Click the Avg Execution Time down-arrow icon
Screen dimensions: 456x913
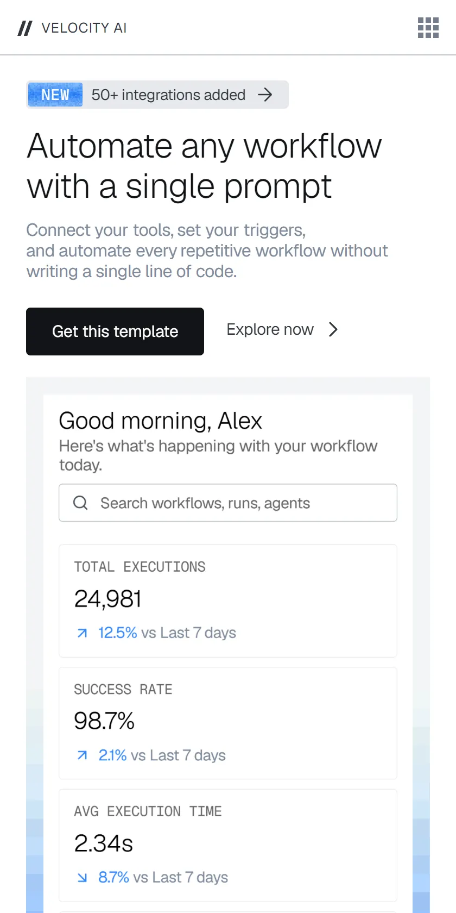point(82,877)
